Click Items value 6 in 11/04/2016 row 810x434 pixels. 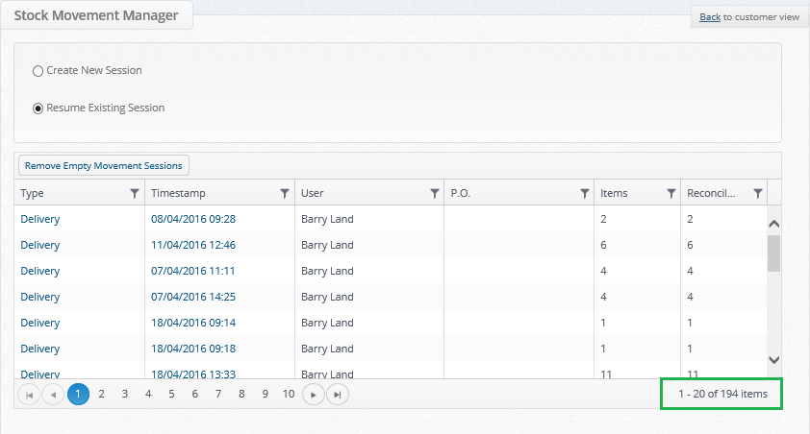[x=603, y=246]
